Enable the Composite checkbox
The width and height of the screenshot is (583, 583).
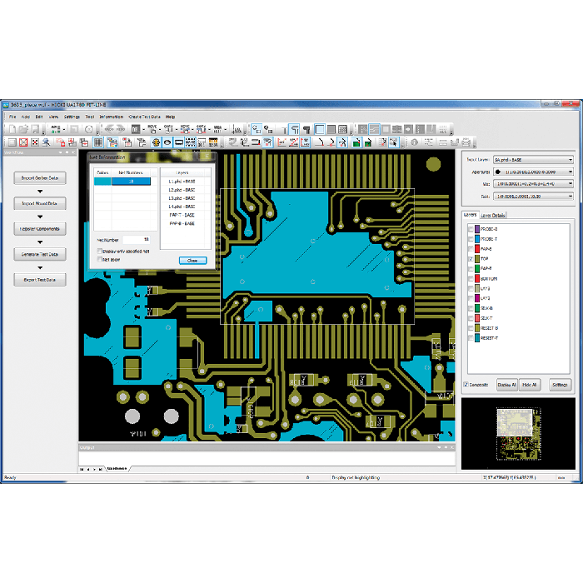point(466,385)
